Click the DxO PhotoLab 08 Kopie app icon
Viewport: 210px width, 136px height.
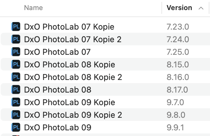tap(16, 64)
